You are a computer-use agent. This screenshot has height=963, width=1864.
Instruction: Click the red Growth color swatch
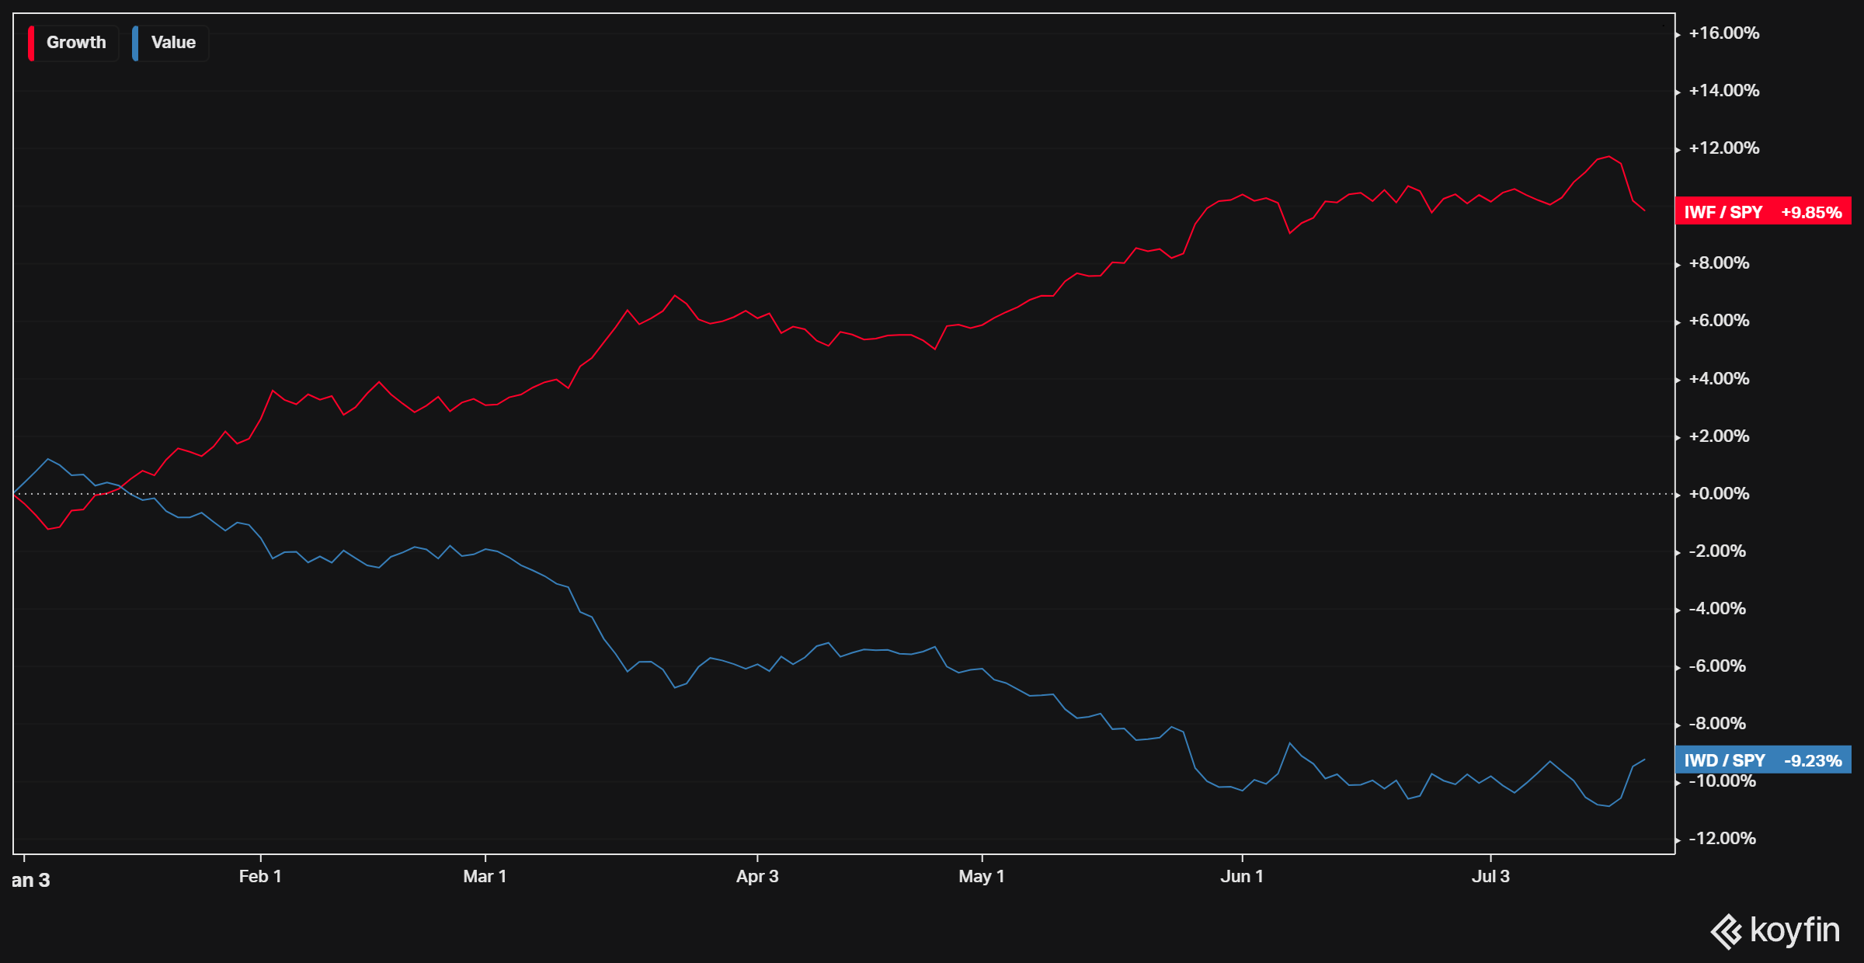31,43
